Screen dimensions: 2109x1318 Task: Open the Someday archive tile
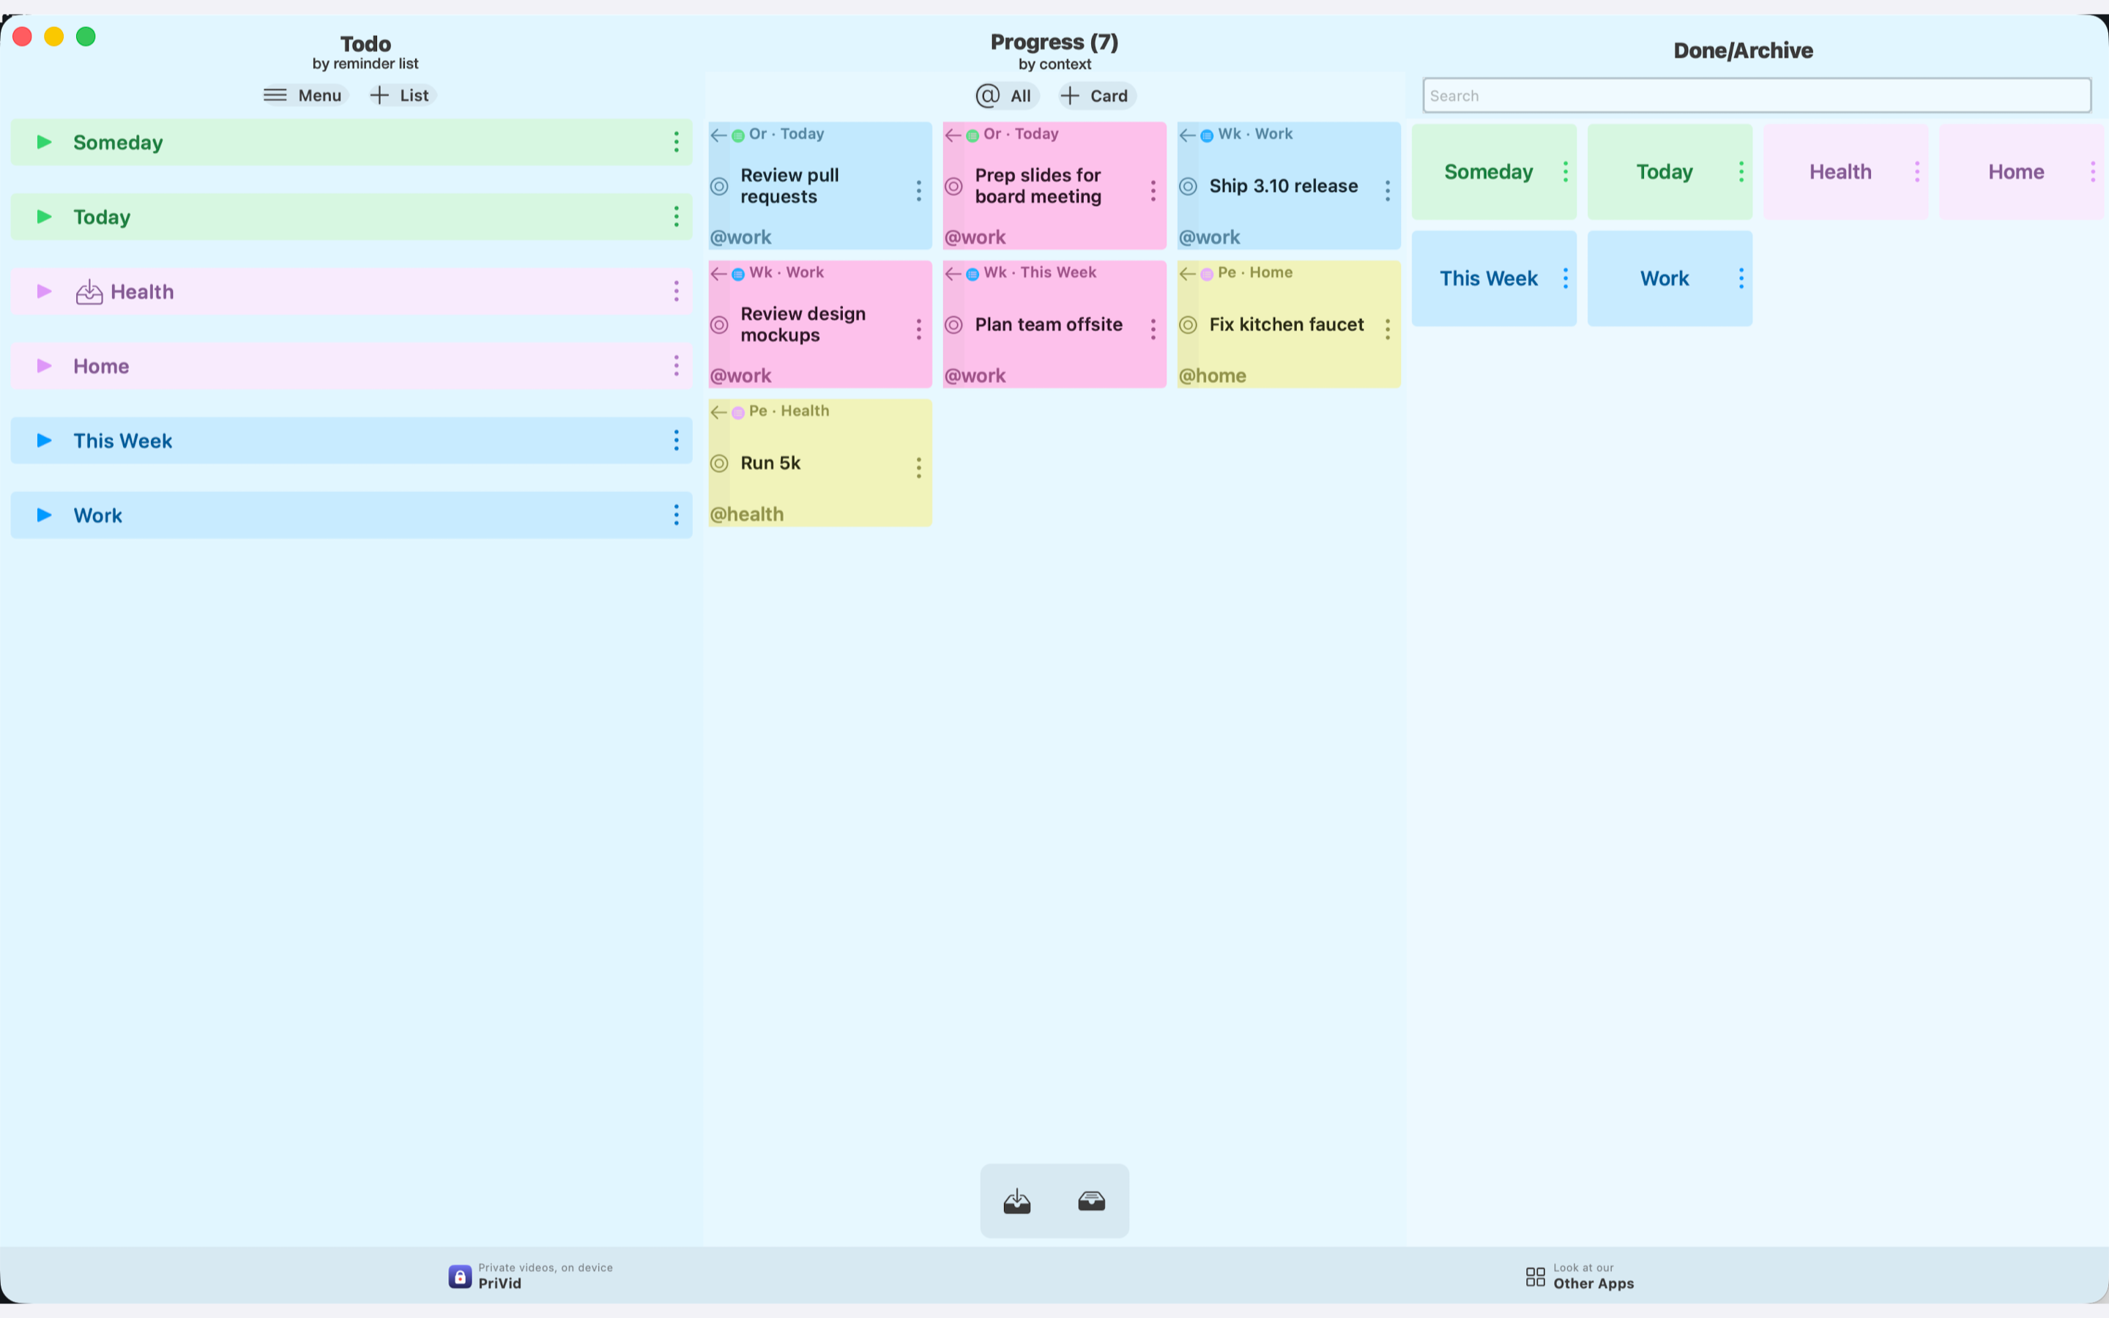1494,172
